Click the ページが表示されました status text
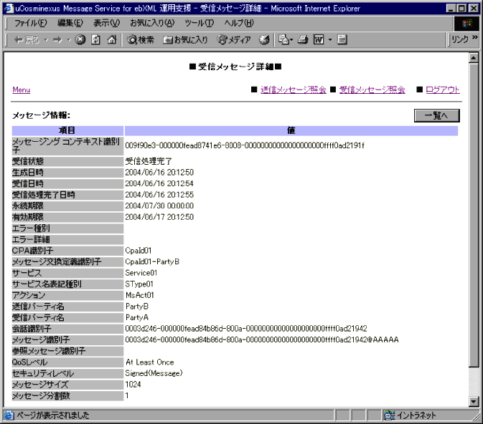Screen dimensions: 483x424 coord(52,415)
